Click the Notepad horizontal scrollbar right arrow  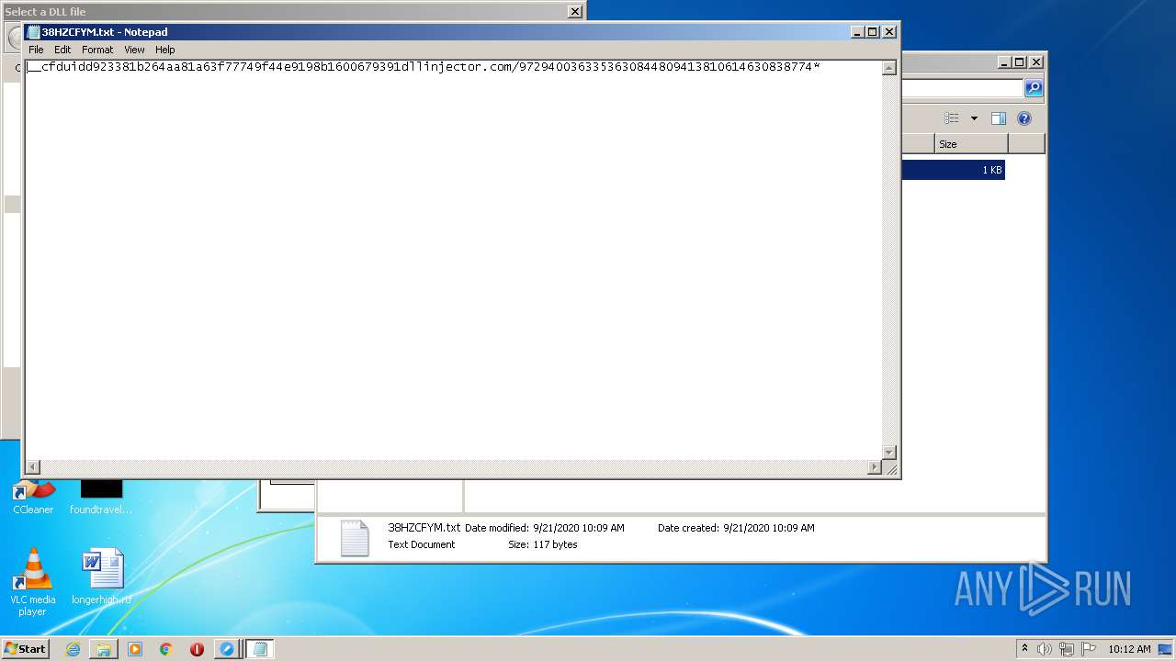[874, 467]
